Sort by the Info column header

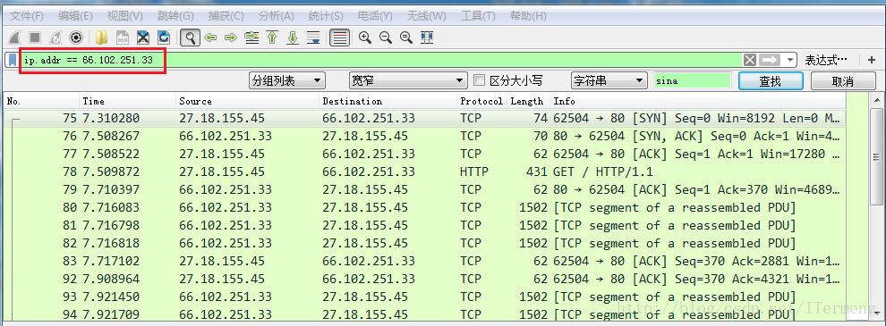click(698, 102)
